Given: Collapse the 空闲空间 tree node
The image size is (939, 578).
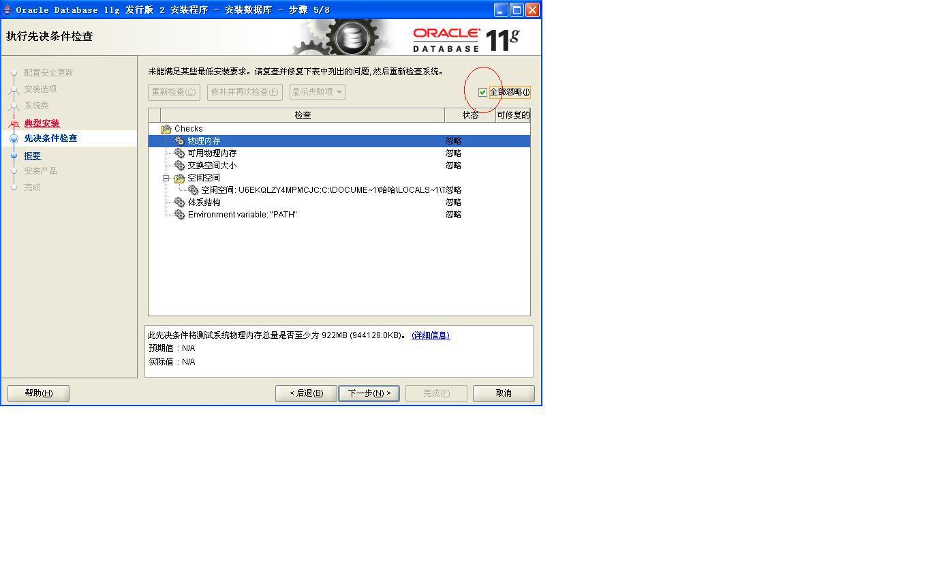Looking at the screenshot, I should coord(166,178).
